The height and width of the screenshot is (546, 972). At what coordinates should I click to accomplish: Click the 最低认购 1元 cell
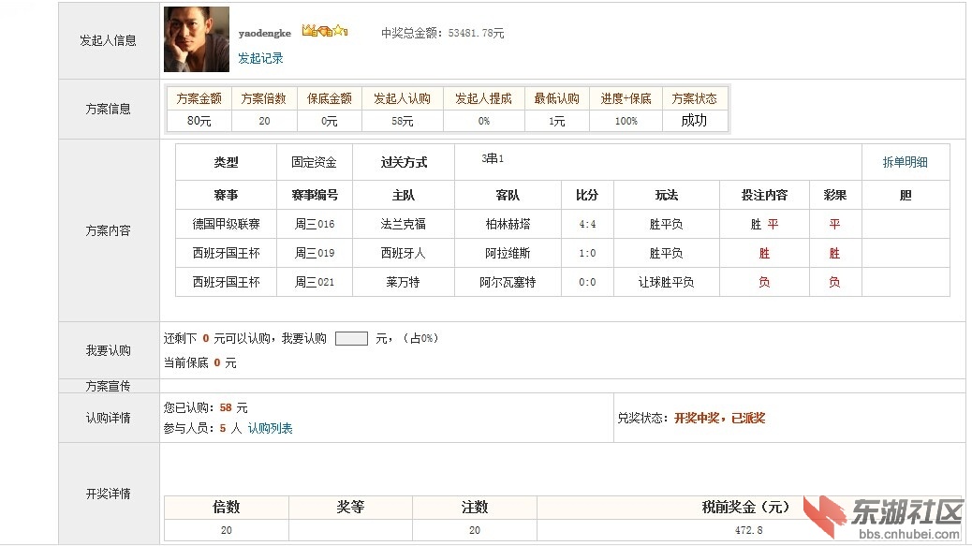point(556,121)
